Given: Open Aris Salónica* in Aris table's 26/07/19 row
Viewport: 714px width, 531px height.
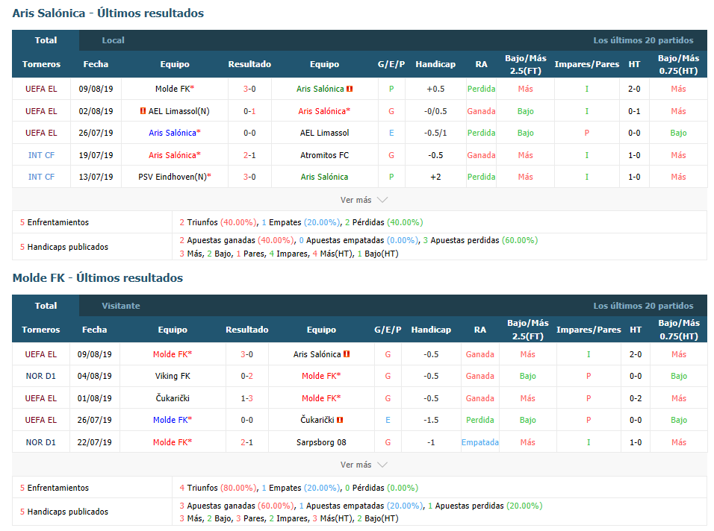Looking at the screenshot, I should pyautogui.click(x=175, y=133).
